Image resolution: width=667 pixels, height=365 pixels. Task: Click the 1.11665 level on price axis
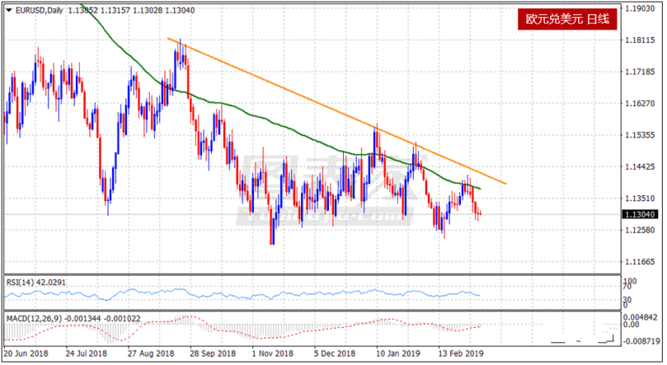[x=640, y=262]
